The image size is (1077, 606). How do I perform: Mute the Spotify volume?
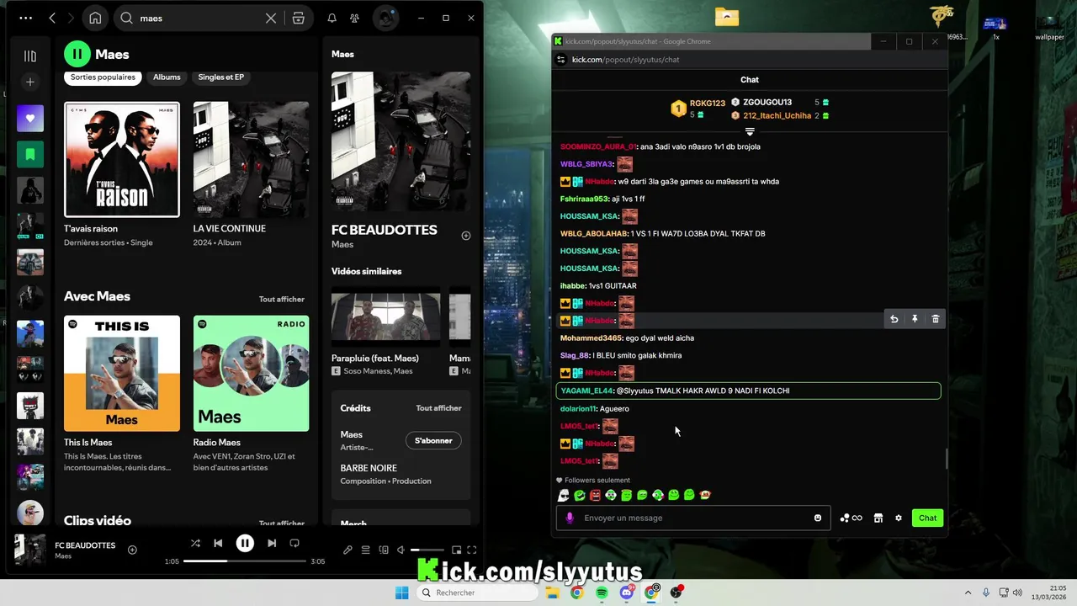tap(401, 550)
